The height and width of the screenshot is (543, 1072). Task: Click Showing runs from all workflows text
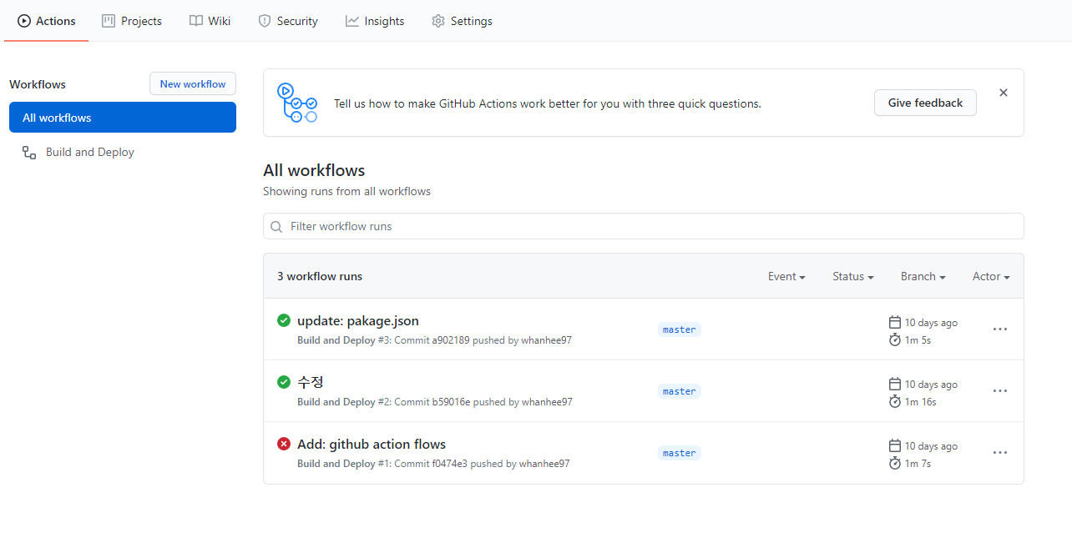346,191
